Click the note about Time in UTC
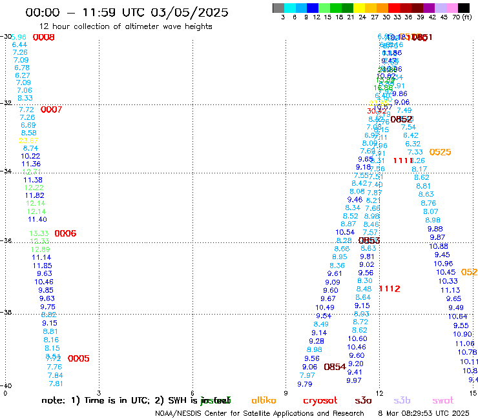478x419 pixels. click(x=136, y=400)
